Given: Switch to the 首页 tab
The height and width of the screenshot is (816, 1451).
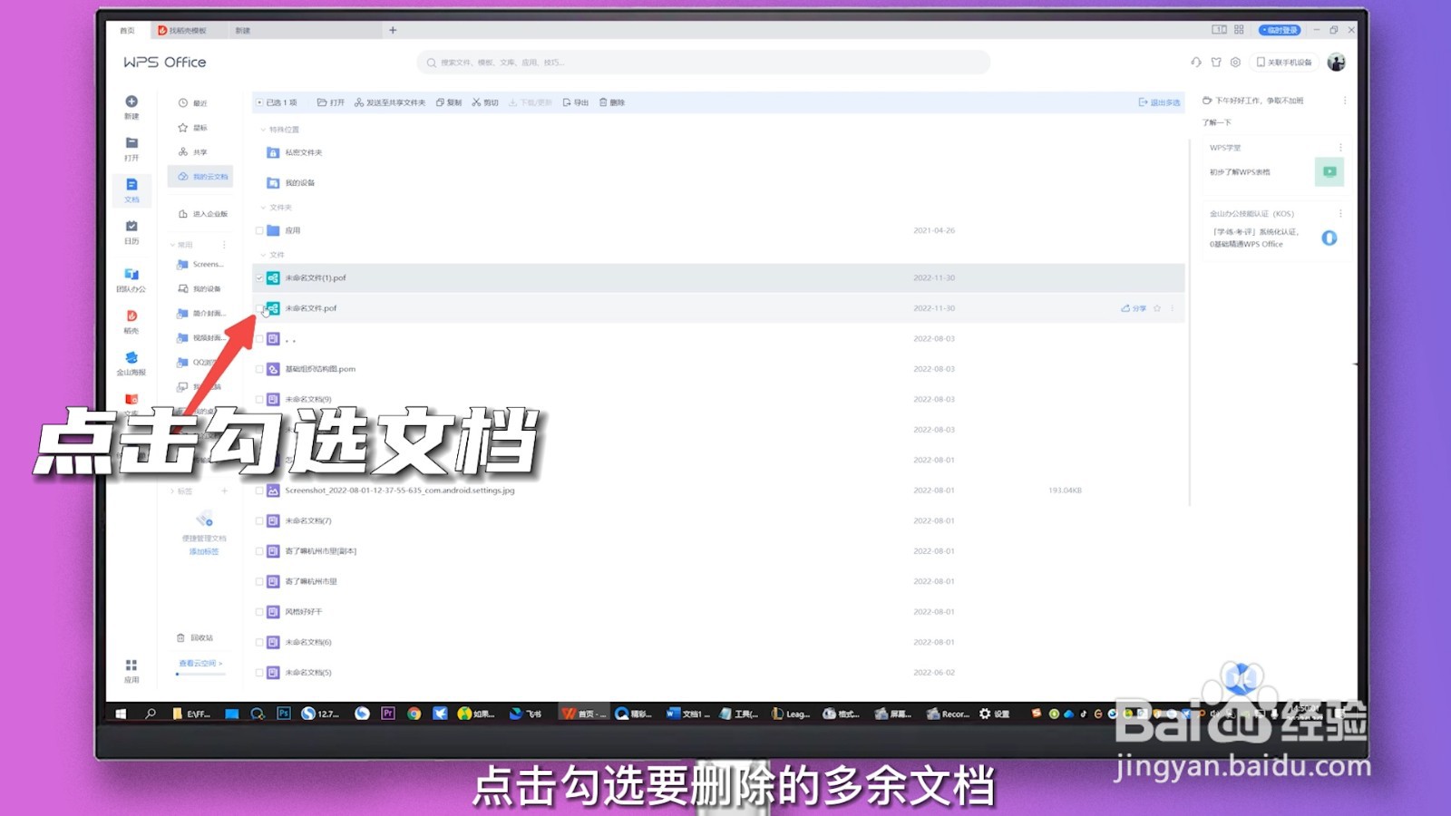Looking at the screenshot, I should [127, 30].
